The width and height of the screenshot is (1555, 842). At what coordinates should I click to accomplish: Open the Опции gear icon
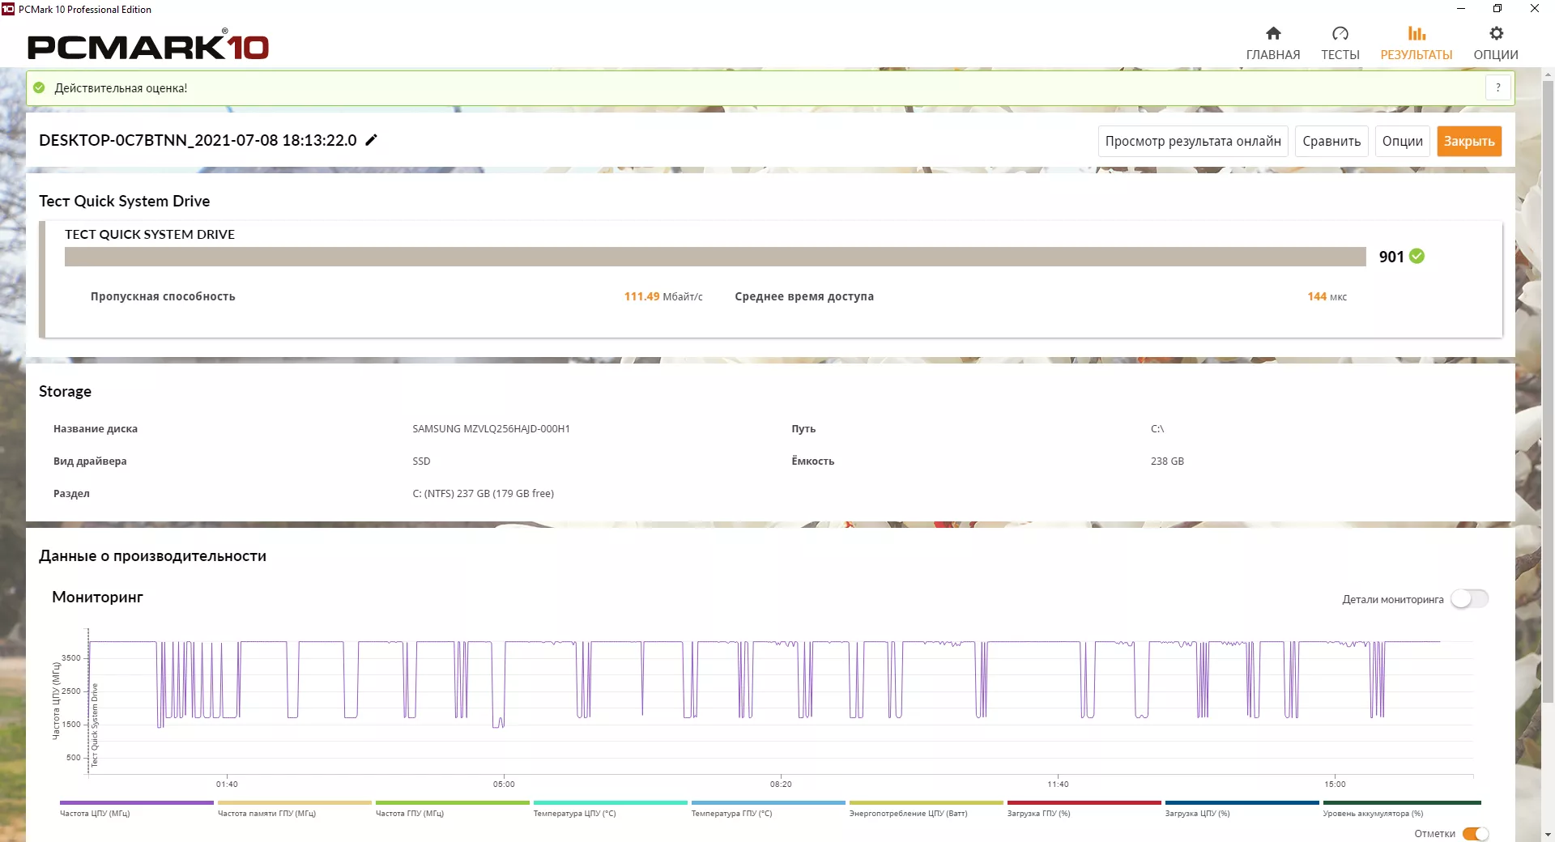click(x=1496, y=33)
